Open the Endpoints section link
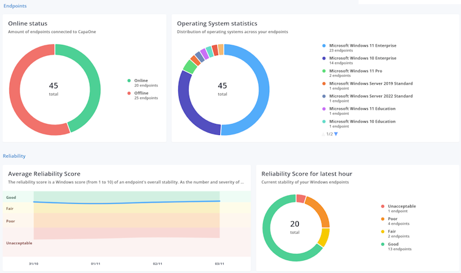Viewport: 461px width, 273px height. [x=15, y=6]
